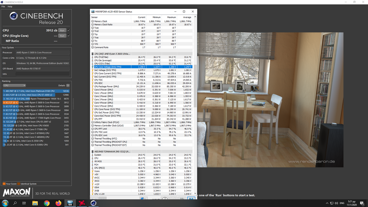This screenshot has height=207, width=368.
Task: Open taskbar Search magnifier
Action: [15, 203]
